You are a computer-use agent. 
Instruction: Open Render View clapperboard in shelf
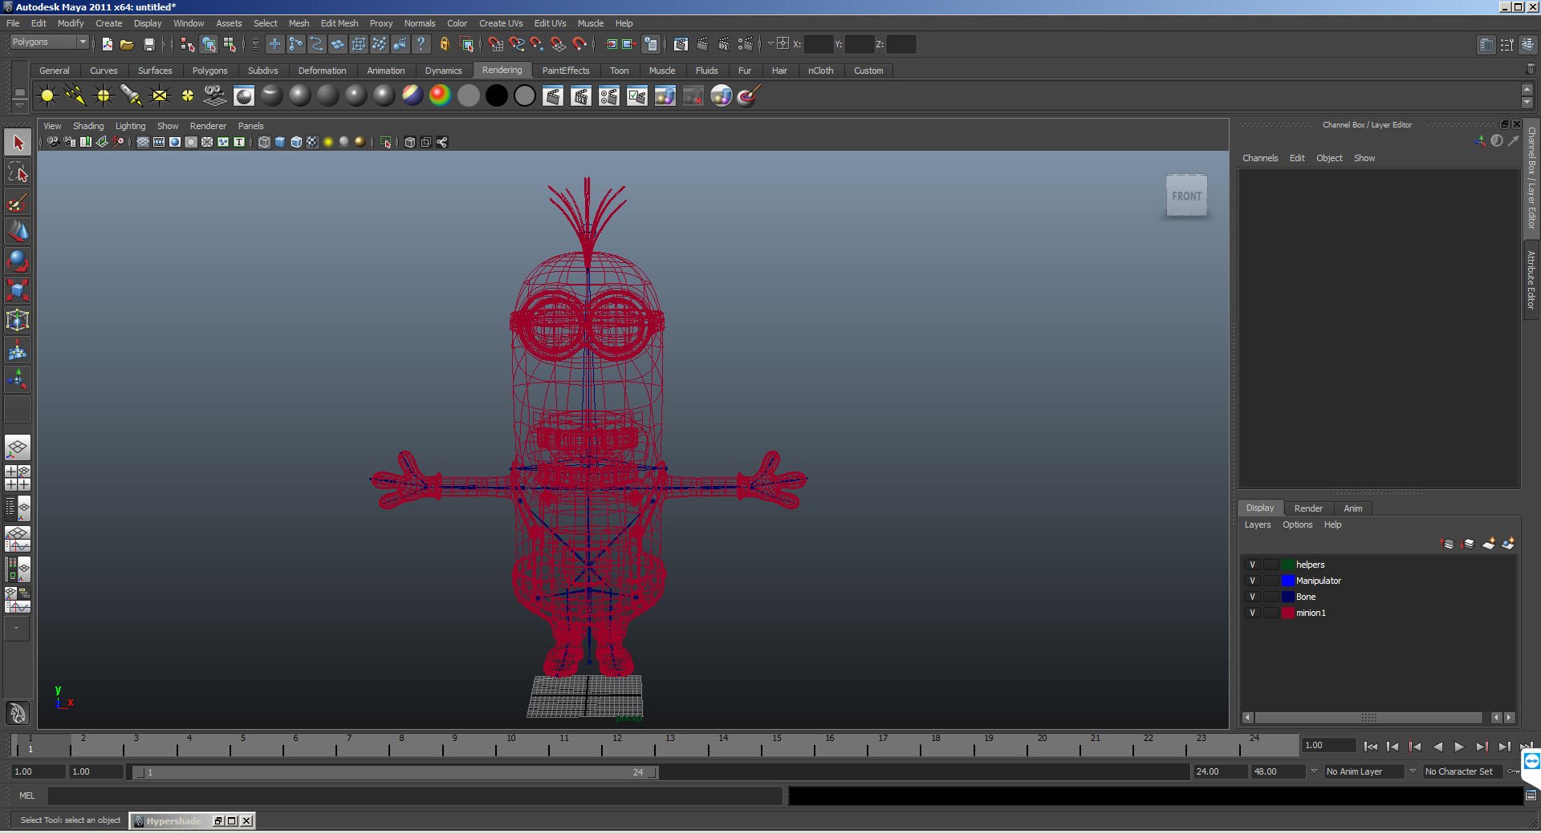(x=553, y=96)
